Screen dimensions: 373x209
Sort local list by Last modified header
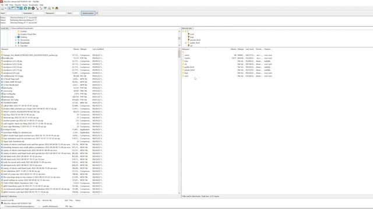[x=98, y=49]
